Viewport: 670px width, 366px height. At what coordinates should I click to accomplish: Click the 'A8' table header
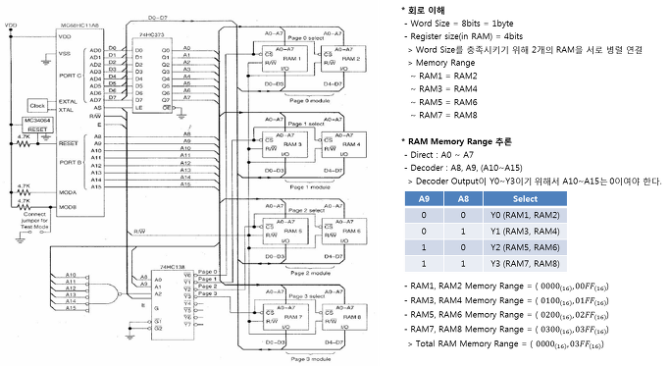463,199
